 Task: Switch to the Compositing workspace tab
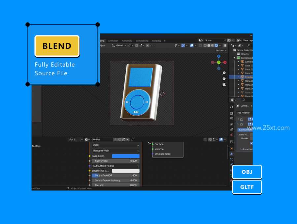pyautogui.click(x=142, y=41)
